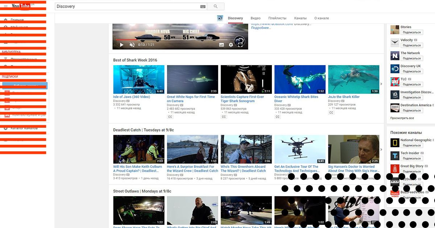Subscribe to Destination America channel
This screenshot has height=228, width=435.
click(412, 110)
